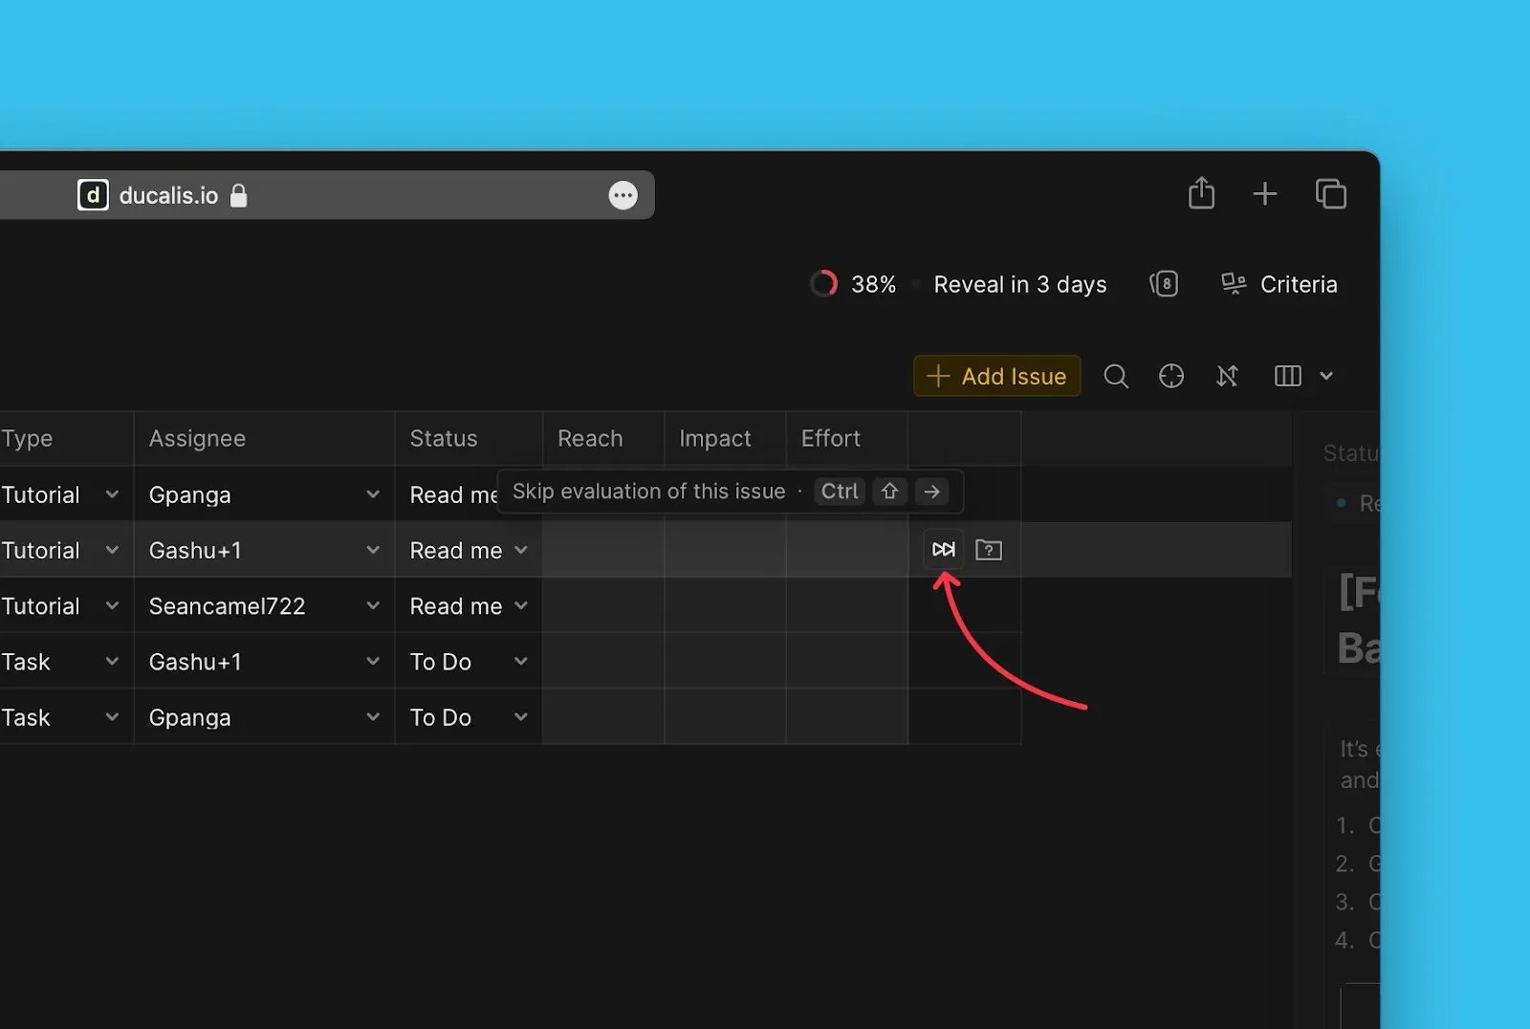Click the Status column header
1530x1029 pixels.
point(444,438)
